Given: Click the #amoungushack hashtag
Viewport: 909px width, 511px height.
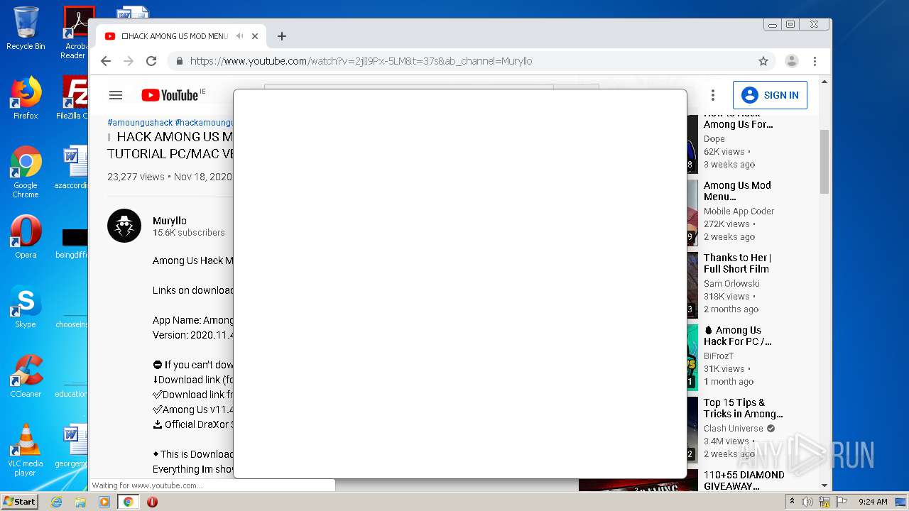Looking at the screenshot, I should point(140,123).
